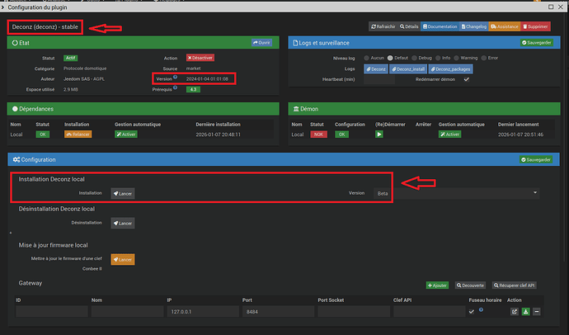Click the Port Socket field
This screenshot has height=335, width=569.
(x=354, y=311)
